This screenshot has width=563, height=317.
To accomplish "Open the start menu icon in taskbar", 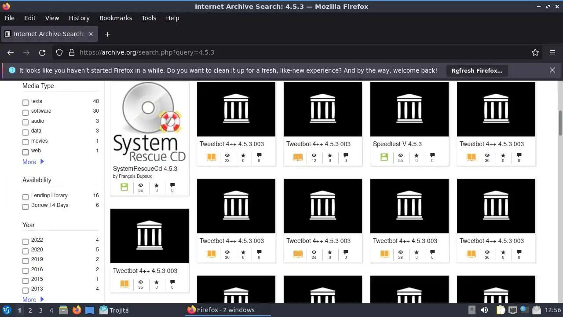I will [7, 310].
